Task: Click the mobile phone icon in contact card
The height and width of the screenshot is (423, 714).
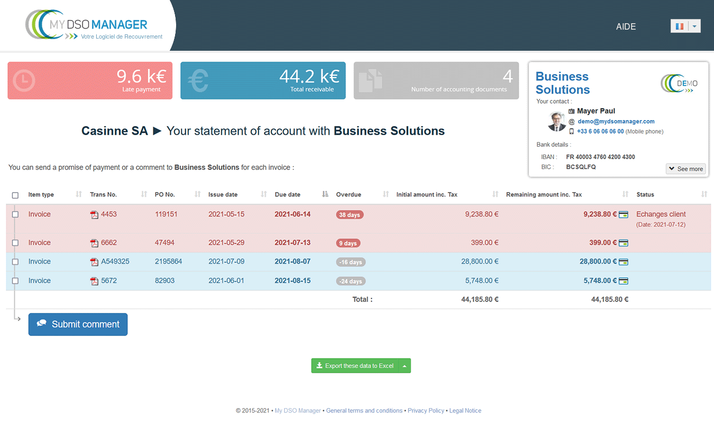Action: pos(572,132)
